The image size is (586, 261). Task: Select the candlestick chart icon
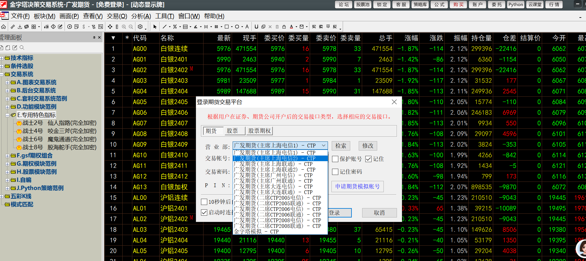46,27
